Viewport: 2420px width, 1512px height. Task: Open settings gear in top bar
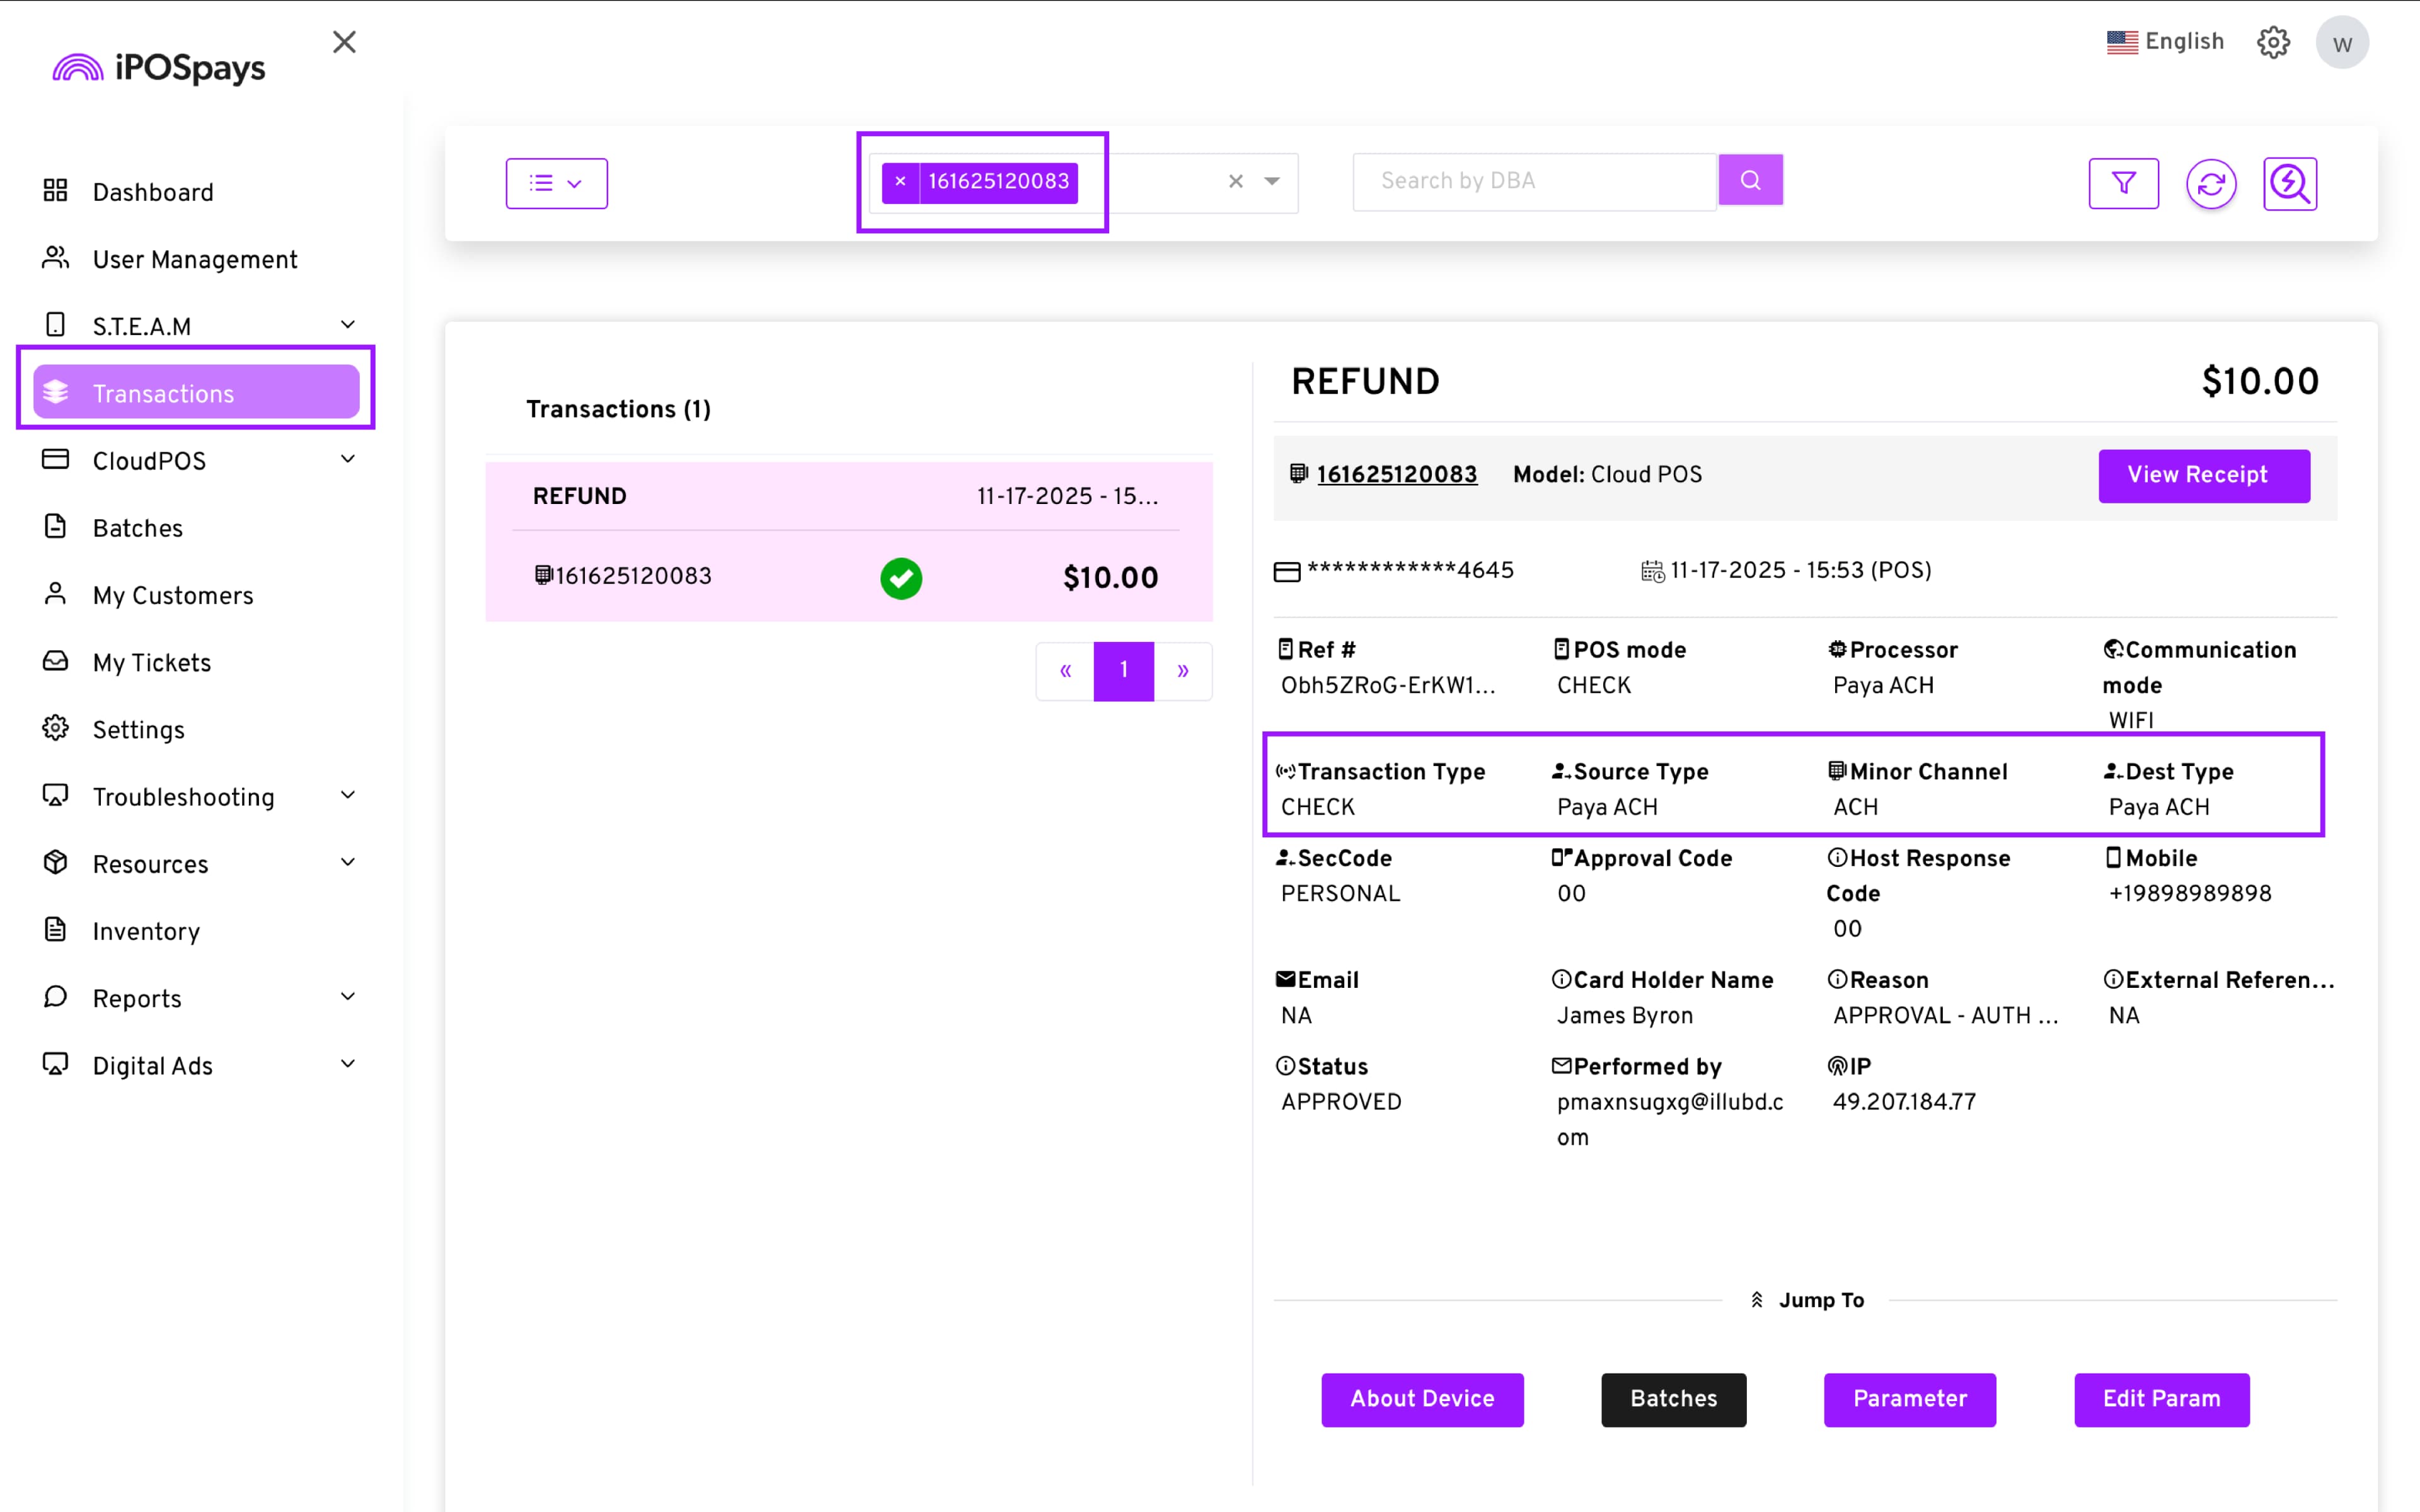point(2273,42)
